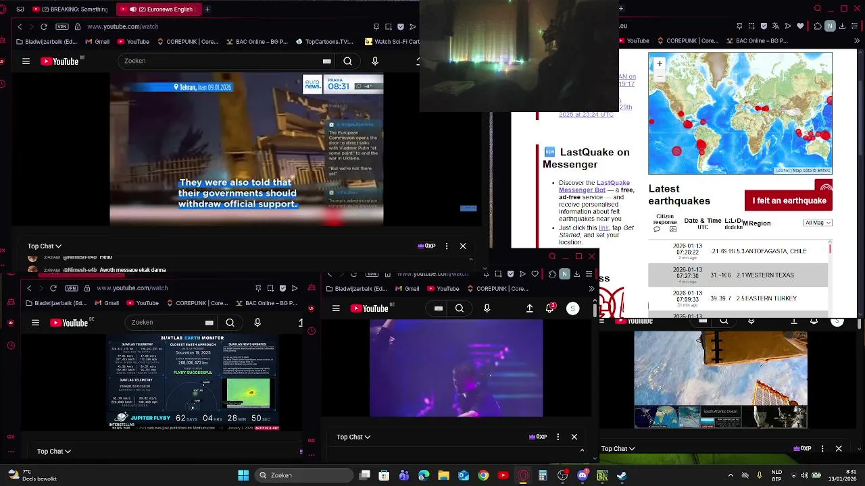Click voice search microphone in concert video window
The width and height of the screenshot is (865, 486).
pos(487,308)
